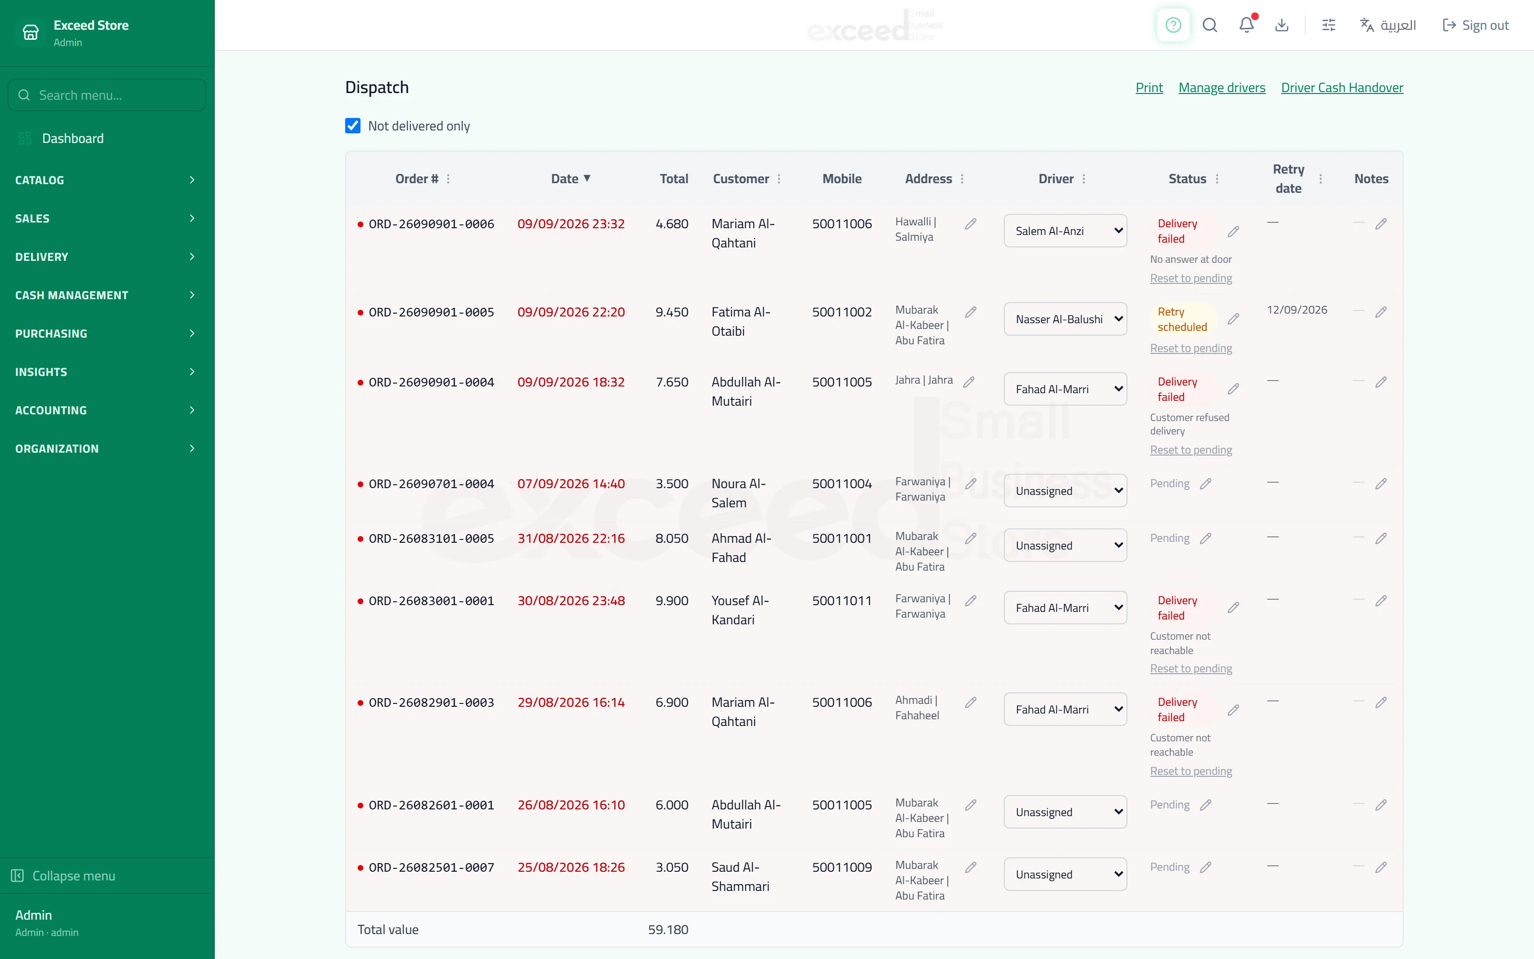Focus the Search menu input field

106,95
